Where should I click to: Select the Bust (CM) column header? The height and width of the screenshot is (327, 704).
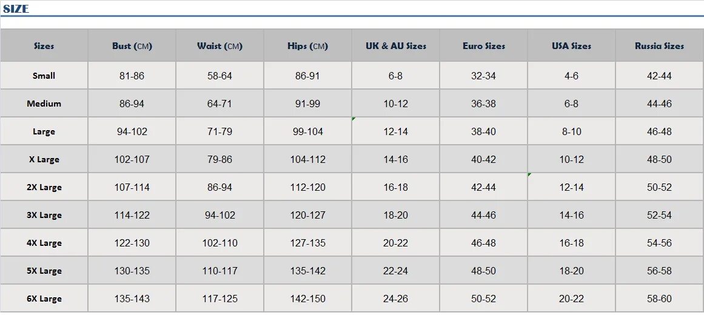coord(132,46)
